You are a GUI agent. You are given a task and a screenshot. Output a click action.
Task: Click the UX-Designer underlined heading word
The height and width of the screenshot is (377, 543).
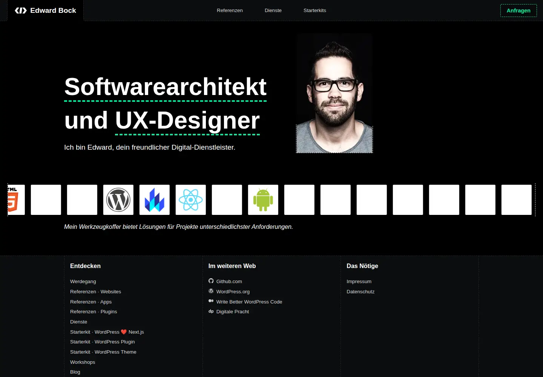pyautogui.click(x=187, y=120)
